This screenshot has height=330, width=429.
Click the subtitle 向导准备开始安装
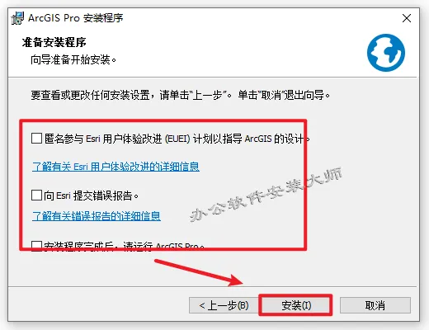(73, 59)
